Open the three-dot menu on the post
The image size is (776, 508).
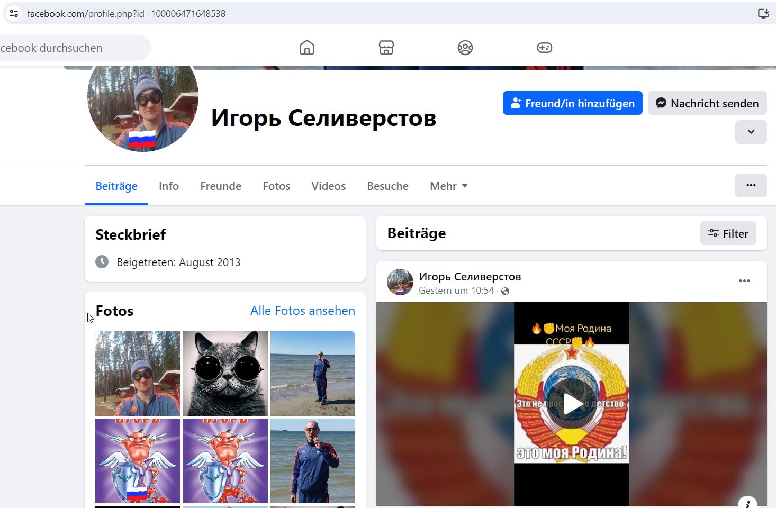click(x=744, y=281)
